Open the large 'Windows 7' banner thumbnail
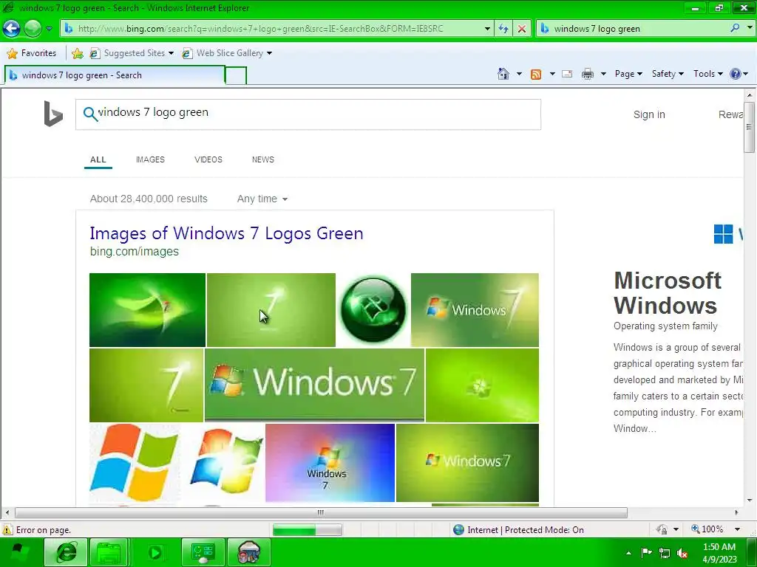Image resolution: width=757 pixels, height=567 pixels. [314, 385]
